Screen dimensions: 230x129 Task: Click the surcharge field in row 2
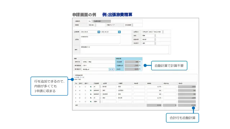click(170, 91)
